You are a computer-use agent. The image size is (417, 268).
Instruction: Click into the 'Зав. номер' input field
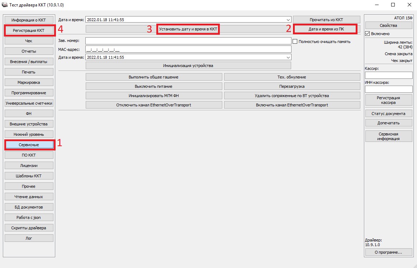click(x=188, y=41)
